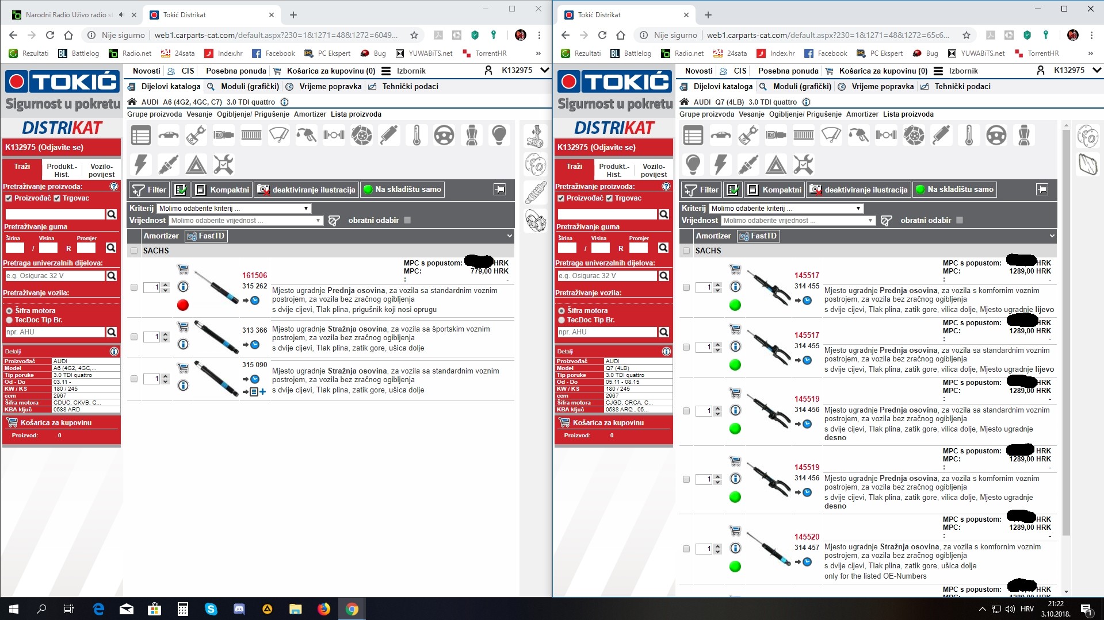Enable obratni odabir checkbox in left window
Viewport: 1104px width, 620px height.
click(407, 220)
